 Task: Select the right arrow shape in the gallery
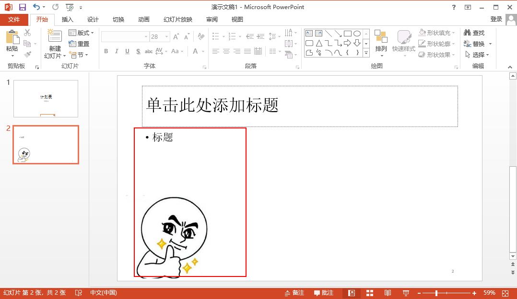(x=347, y=43)
